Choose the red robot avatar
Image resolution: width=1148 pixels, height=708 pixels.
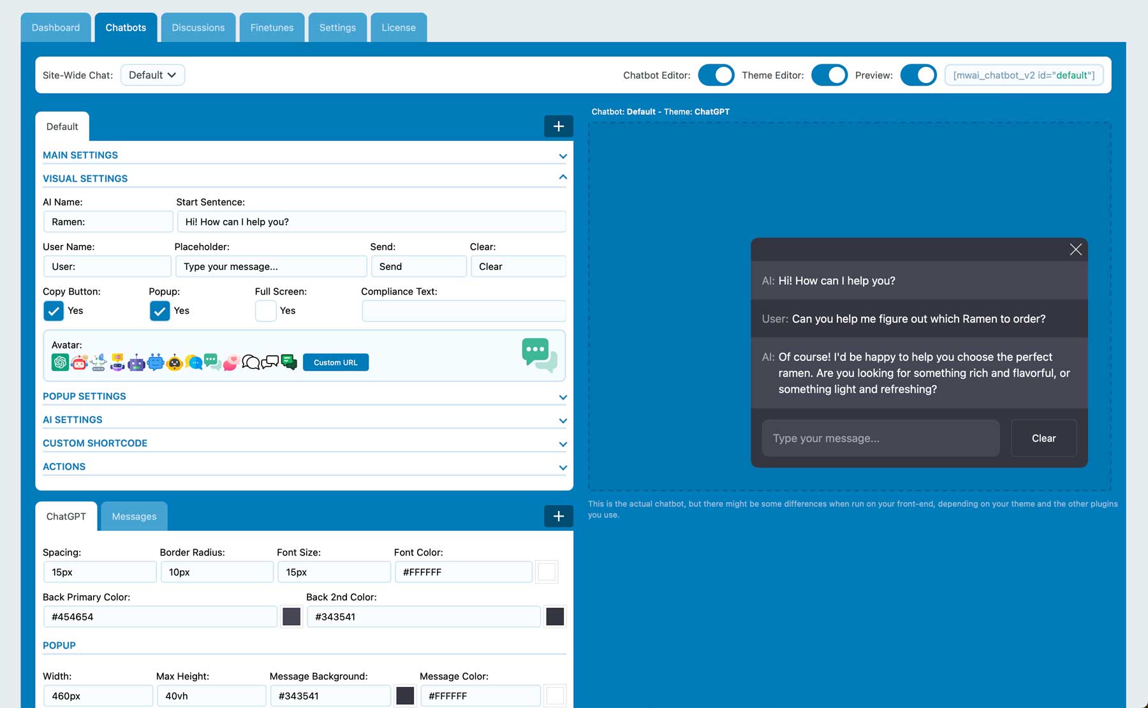78,362
